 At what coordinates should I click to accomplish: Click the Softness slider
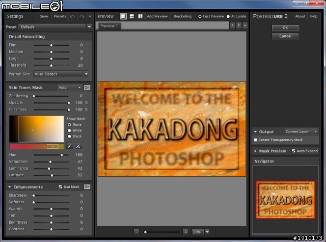click(51, 202)
